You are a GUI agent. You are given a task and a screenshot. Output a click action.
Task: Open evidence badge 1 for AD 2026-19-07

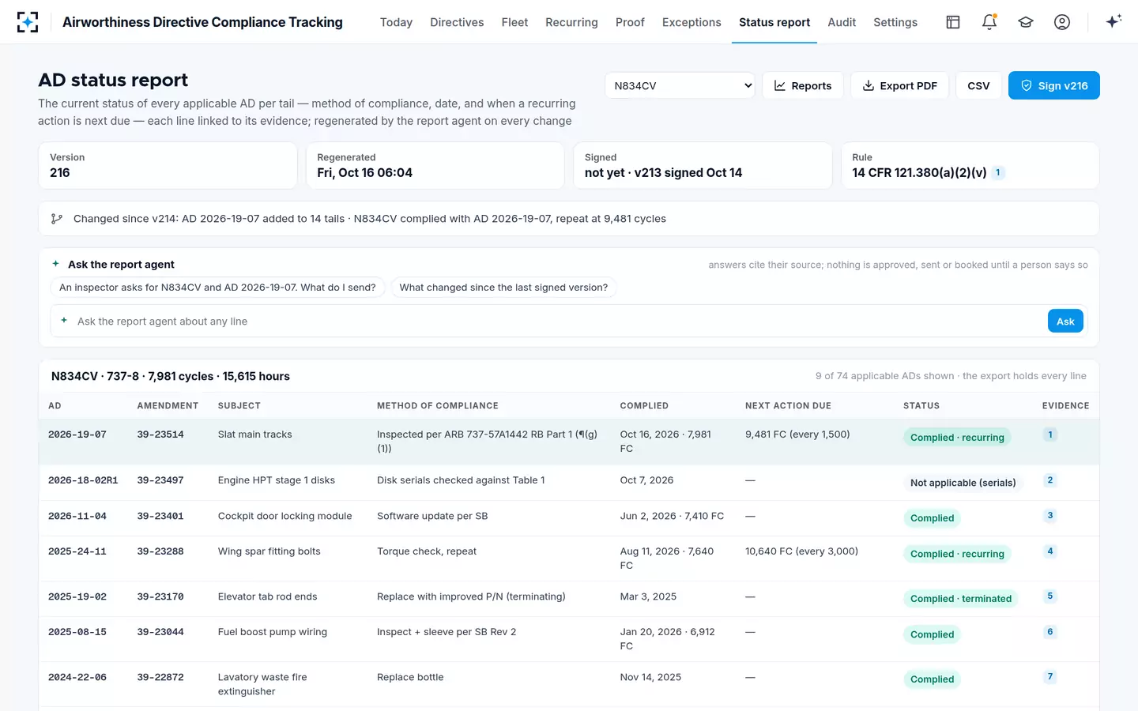(1050, 434)
